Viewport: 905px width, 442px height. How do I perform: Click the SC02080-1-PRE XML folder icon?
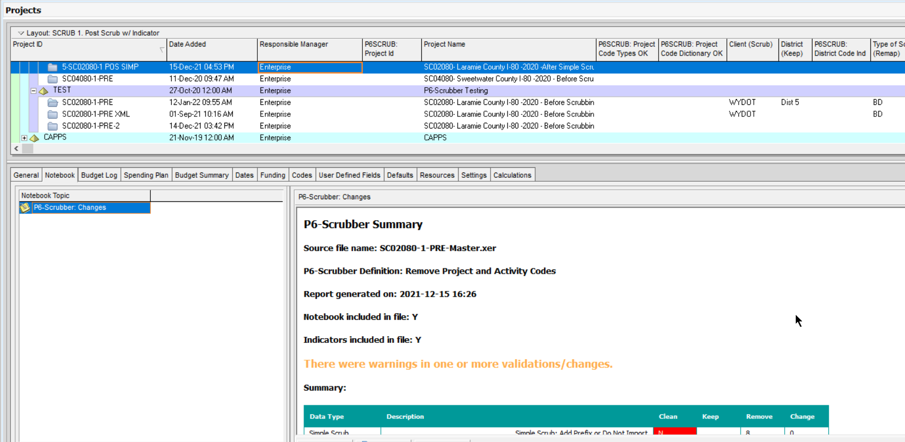pyautogui.click(x=53, y=114)
